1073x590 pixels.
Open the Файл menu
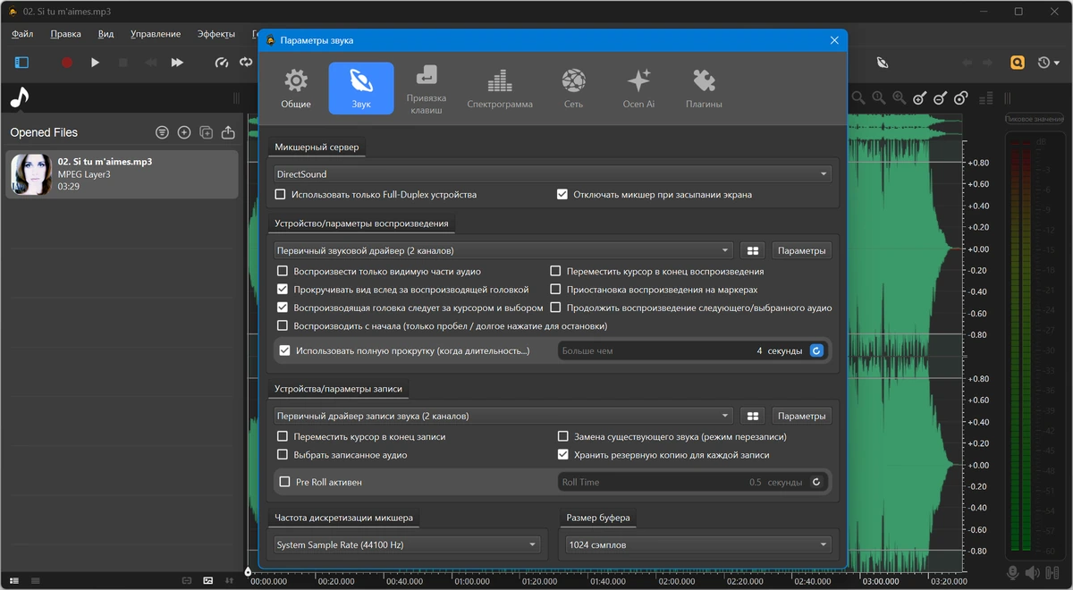pos(22,34)
